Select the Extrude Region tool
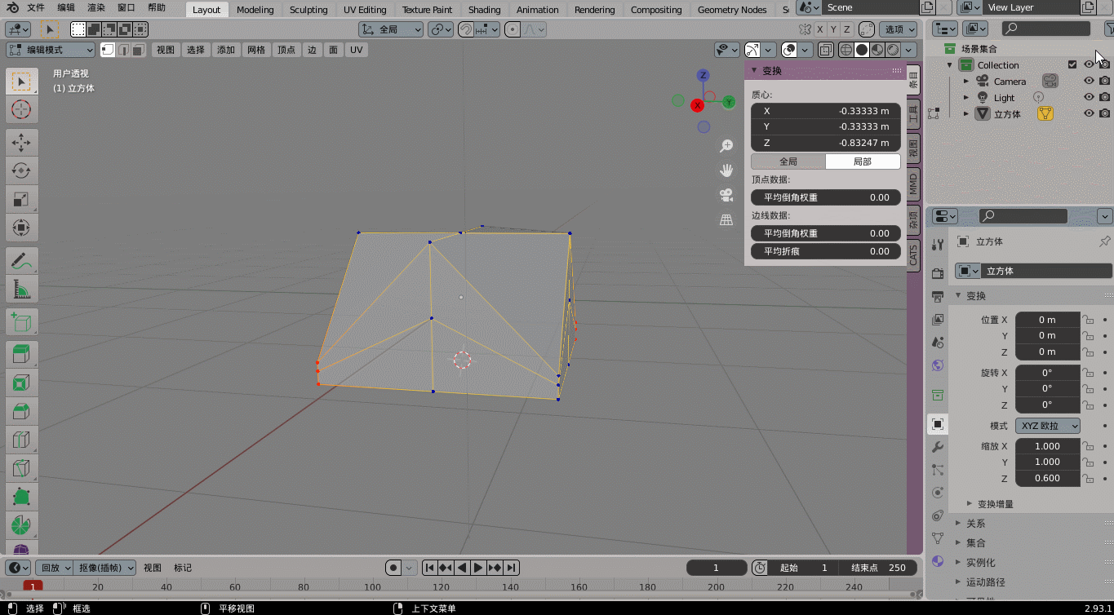Image resolution: width=1114 pixels, height=615 pixels. point(21,354)
